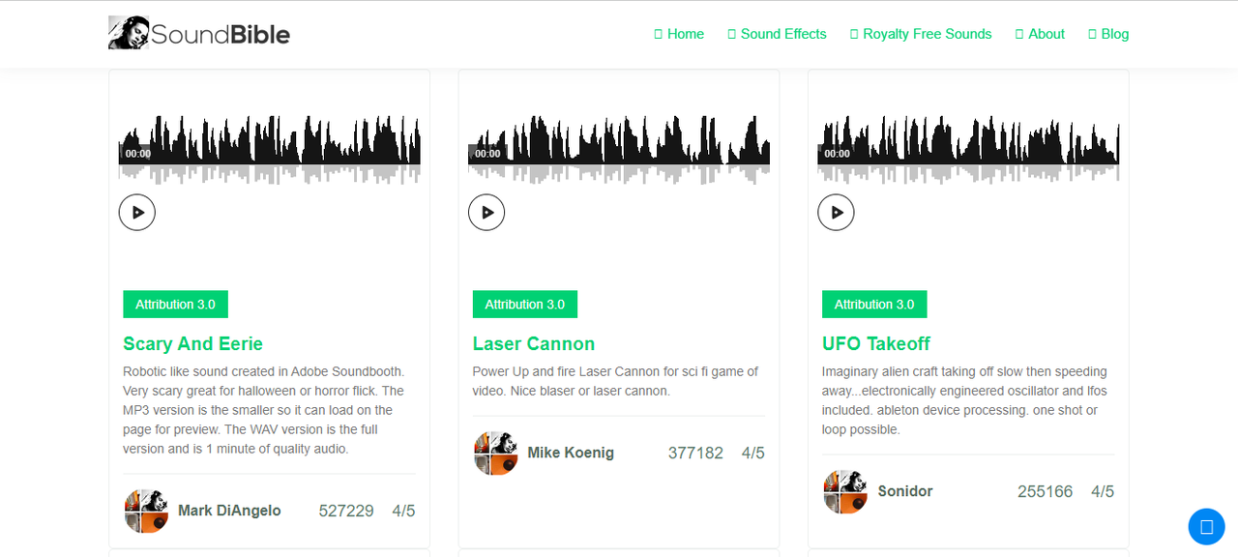Image resolution: width=1238 pixels, height=557 pixels.
Task: Click the Laser Cannon description text
Action: [x=615, y=381]
